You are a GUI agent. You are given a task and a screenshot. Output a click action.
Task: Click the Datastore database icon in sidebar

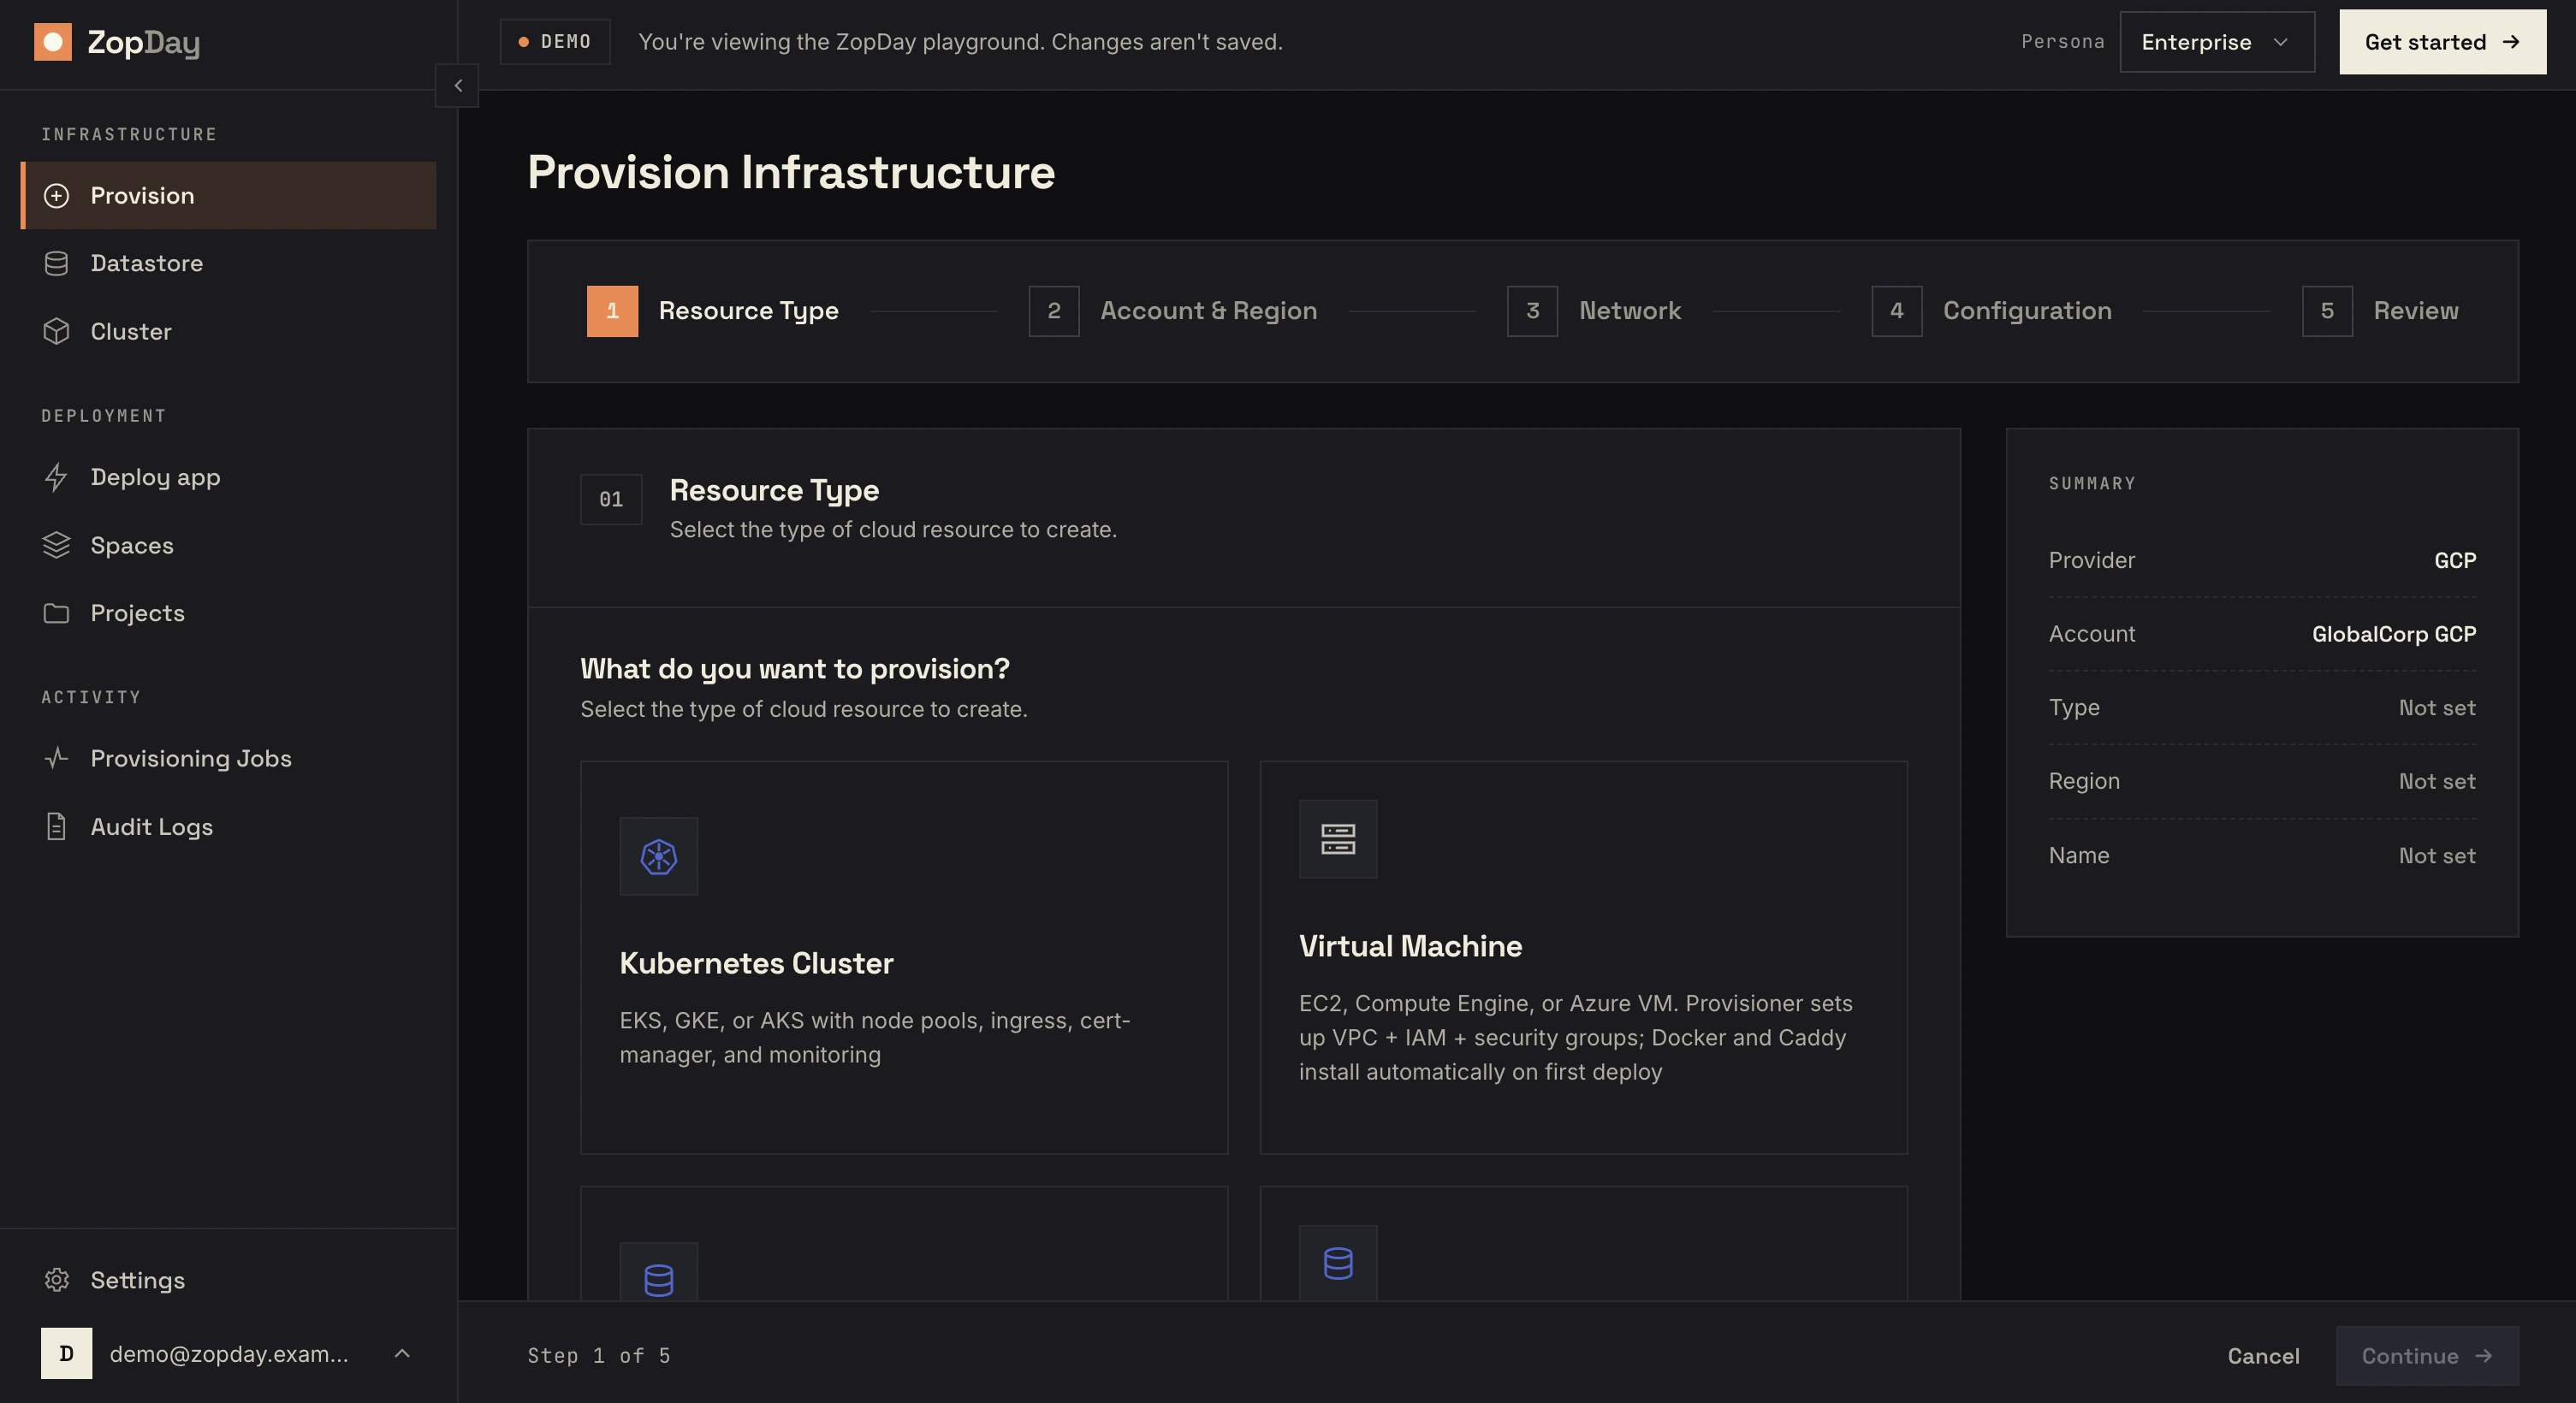(x=57, y=263)
